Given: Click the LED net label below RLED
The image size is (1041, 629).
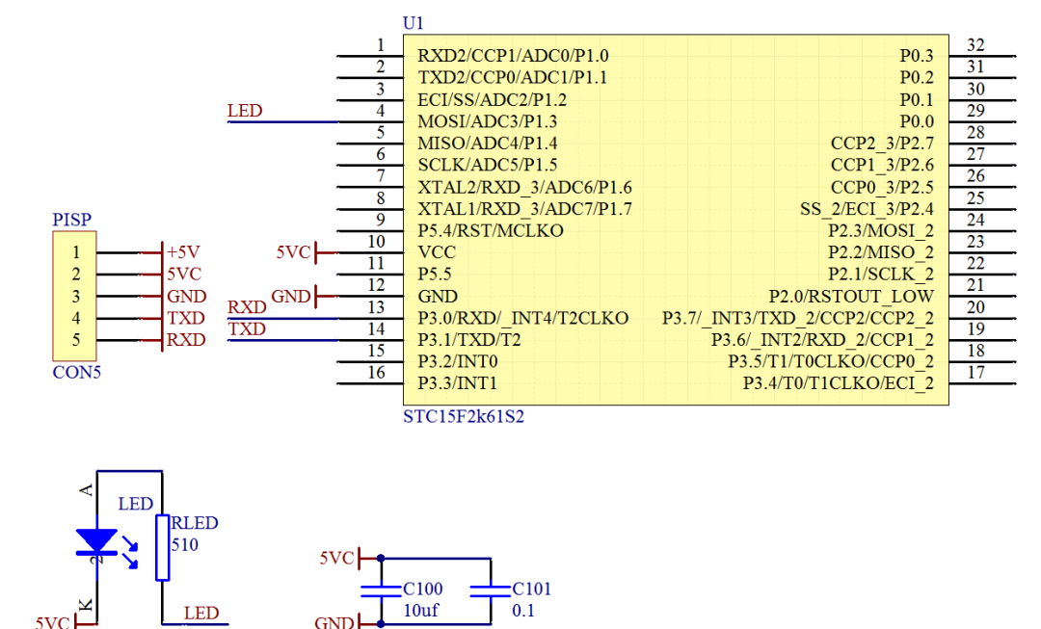Looking at the screenshot, I should tap(201, 613).
